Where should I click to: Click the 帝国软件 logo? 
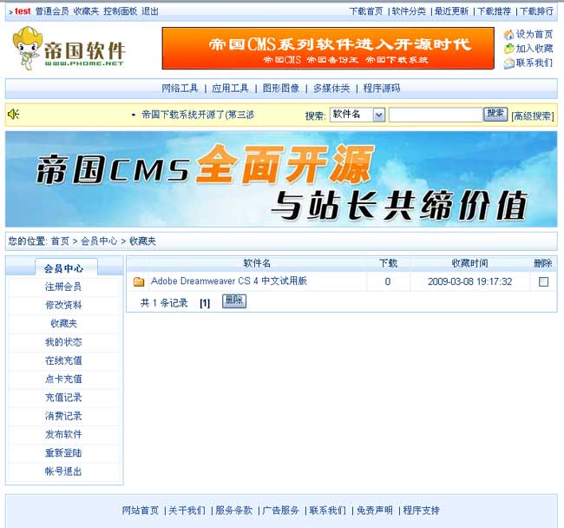(x=69, y=49)
